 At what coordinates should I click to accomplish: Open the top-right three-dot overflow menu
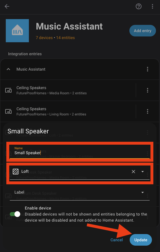pyautogui.click(x=152, y=6)
